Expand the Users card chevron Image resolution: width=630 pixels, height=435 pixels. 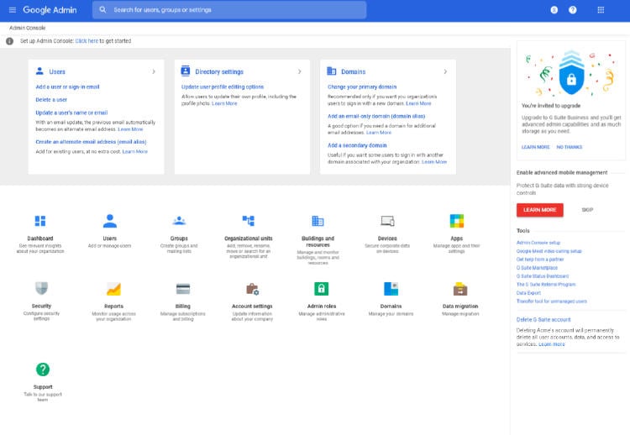pyautogui.click(x=154, y=72)
